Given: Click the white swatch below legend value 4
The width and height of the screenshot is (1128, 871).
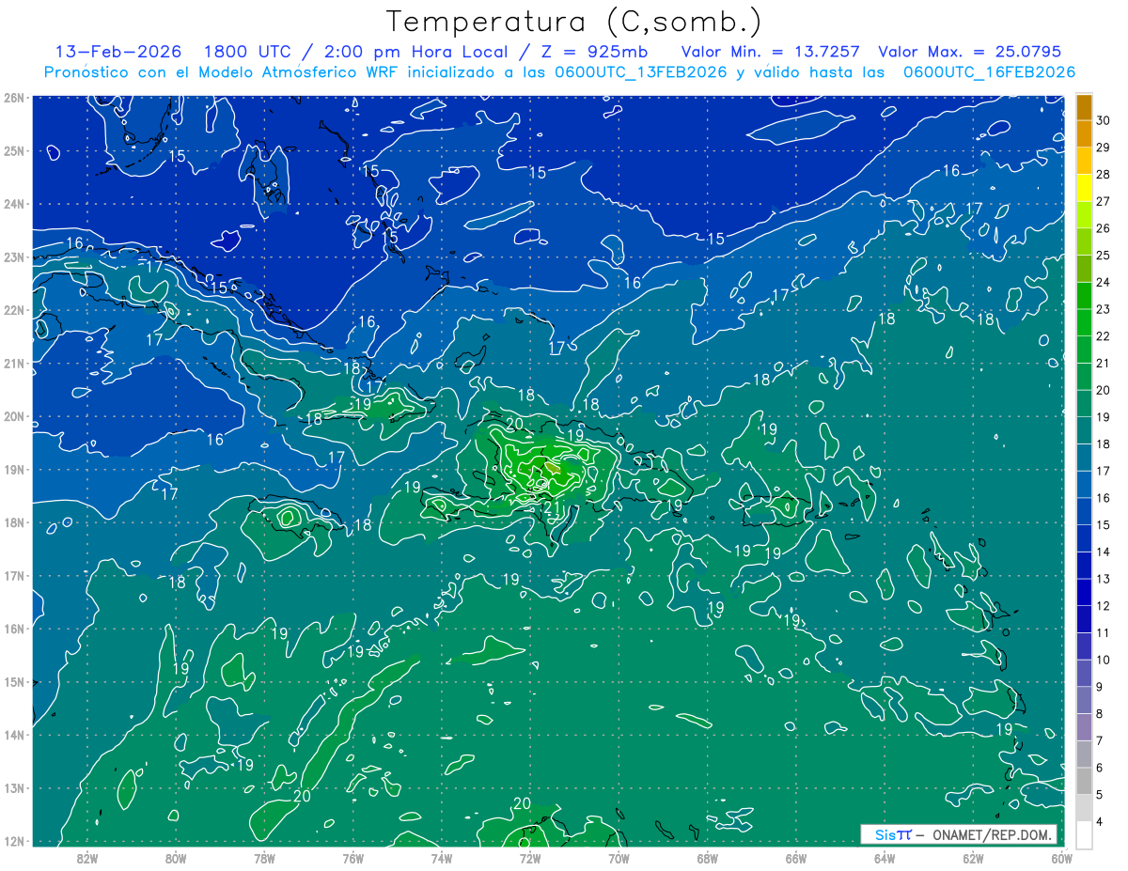Looking at the screenshot, I should click(x=1084, y=834).
